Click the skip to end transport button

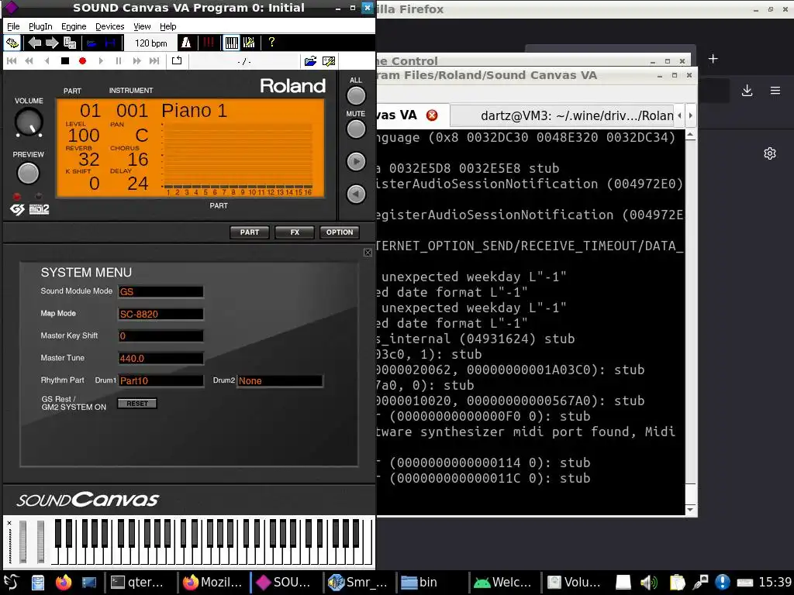154,61
